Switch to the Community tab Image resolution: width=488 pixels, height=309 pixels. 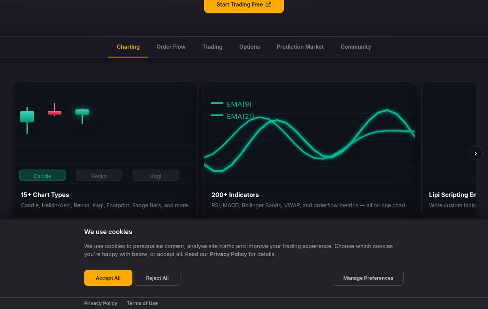coord(356,47)
